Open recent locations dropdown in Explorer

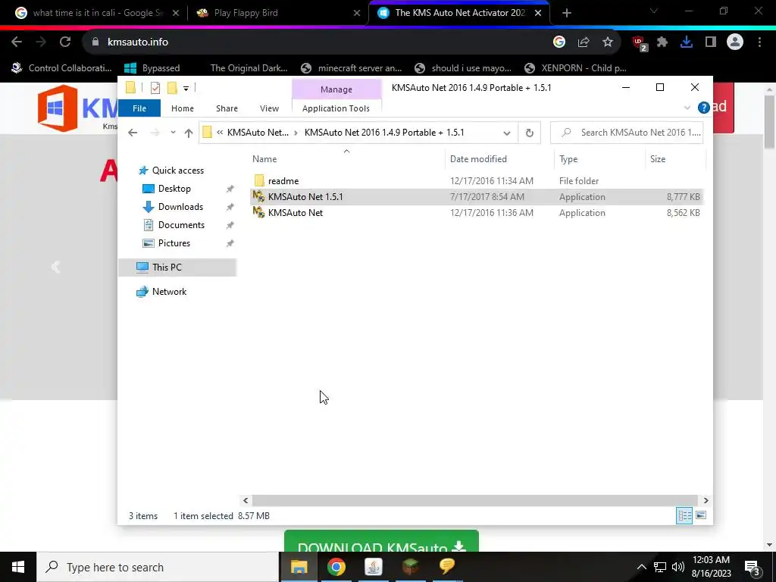click(173, 133)
